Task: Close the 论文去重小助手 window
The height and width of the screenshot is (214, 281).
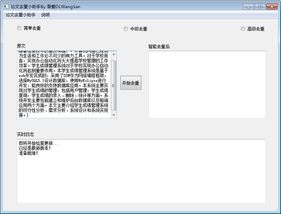Action: click(271, 7)
